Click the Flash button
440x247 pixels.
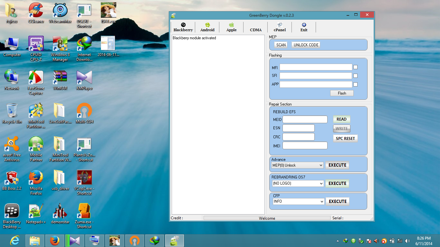(x=342, y=93)
